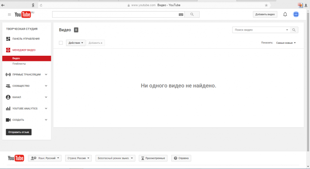The height and width of the screenshot is (169, 310).
Task: Click the Просмотренные history button
Action: click(x=153, y=158)
